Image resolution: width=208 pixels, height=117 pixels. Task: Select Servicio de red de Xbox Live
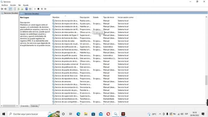66,76
